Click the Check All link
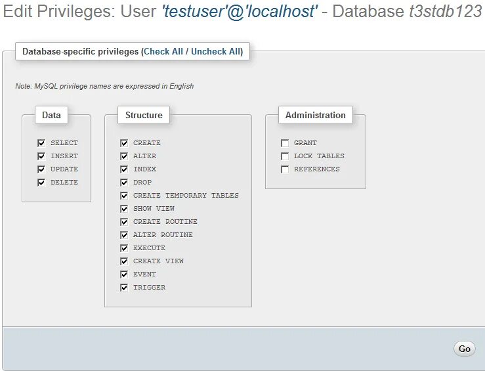 163,51
